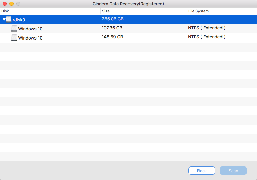
Task: Minimize the window with yellow button
Action: click(11, 4)
